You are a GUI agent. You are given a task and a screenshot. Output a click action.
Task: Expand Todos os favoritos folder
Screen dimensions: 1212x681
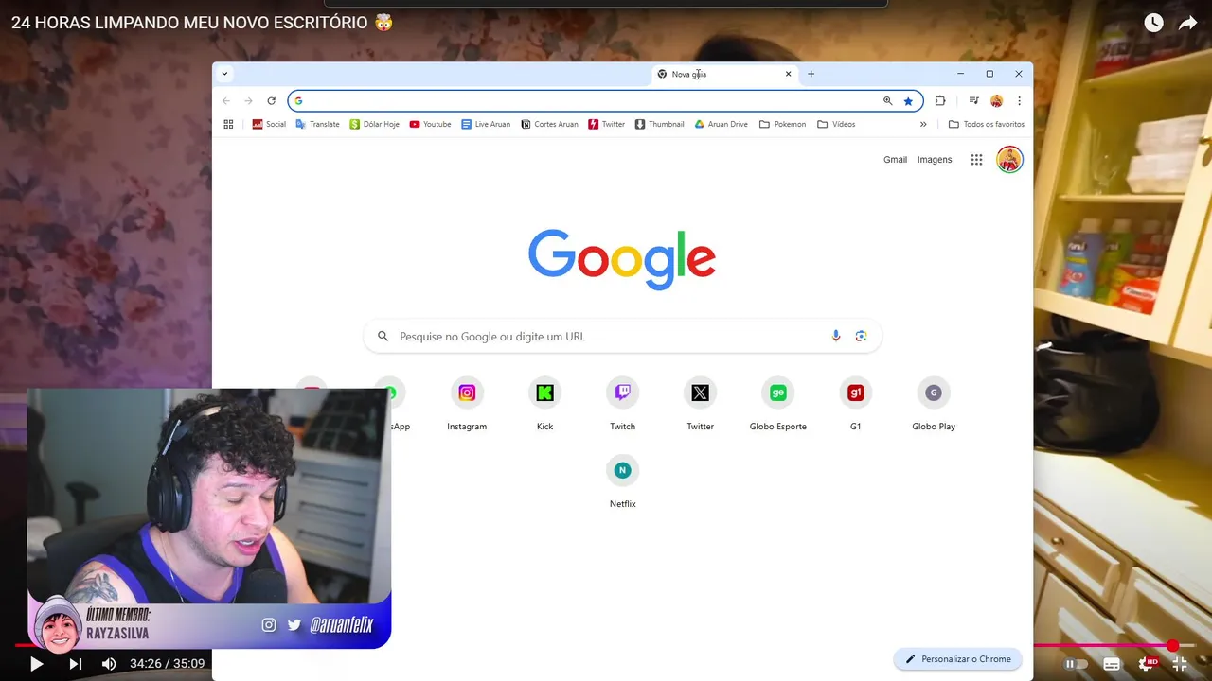986,124
